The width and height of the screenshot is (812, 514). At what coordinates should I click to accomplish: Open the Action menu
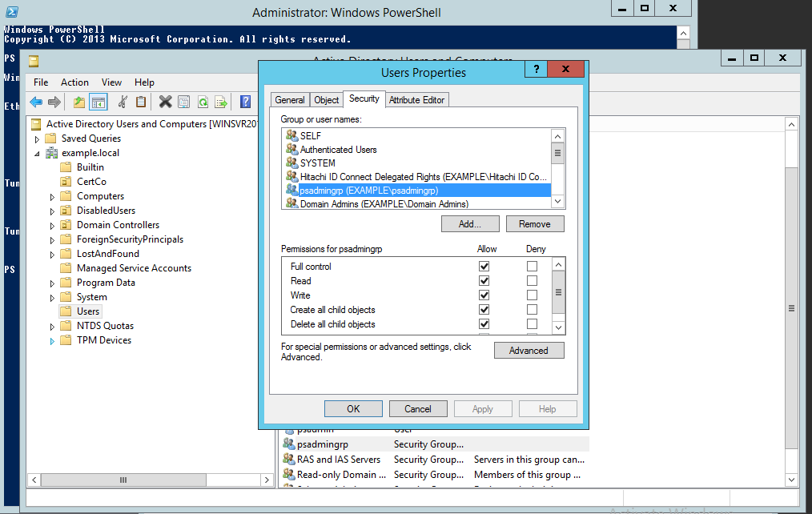click(x=74, y=82)
